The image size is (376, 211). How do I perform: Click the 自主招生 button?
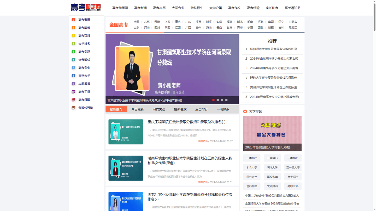(x=293, y=177)
